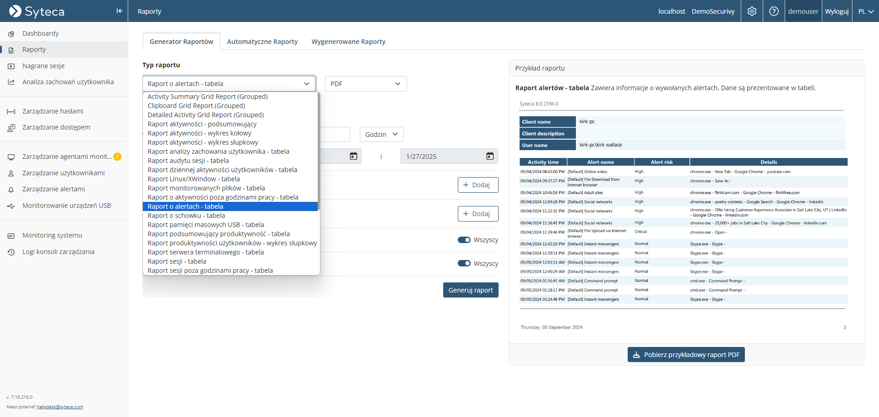Click the helpdesk@syteca.com email link
Screen dimensions: 879x417
[x=60, y=407]
